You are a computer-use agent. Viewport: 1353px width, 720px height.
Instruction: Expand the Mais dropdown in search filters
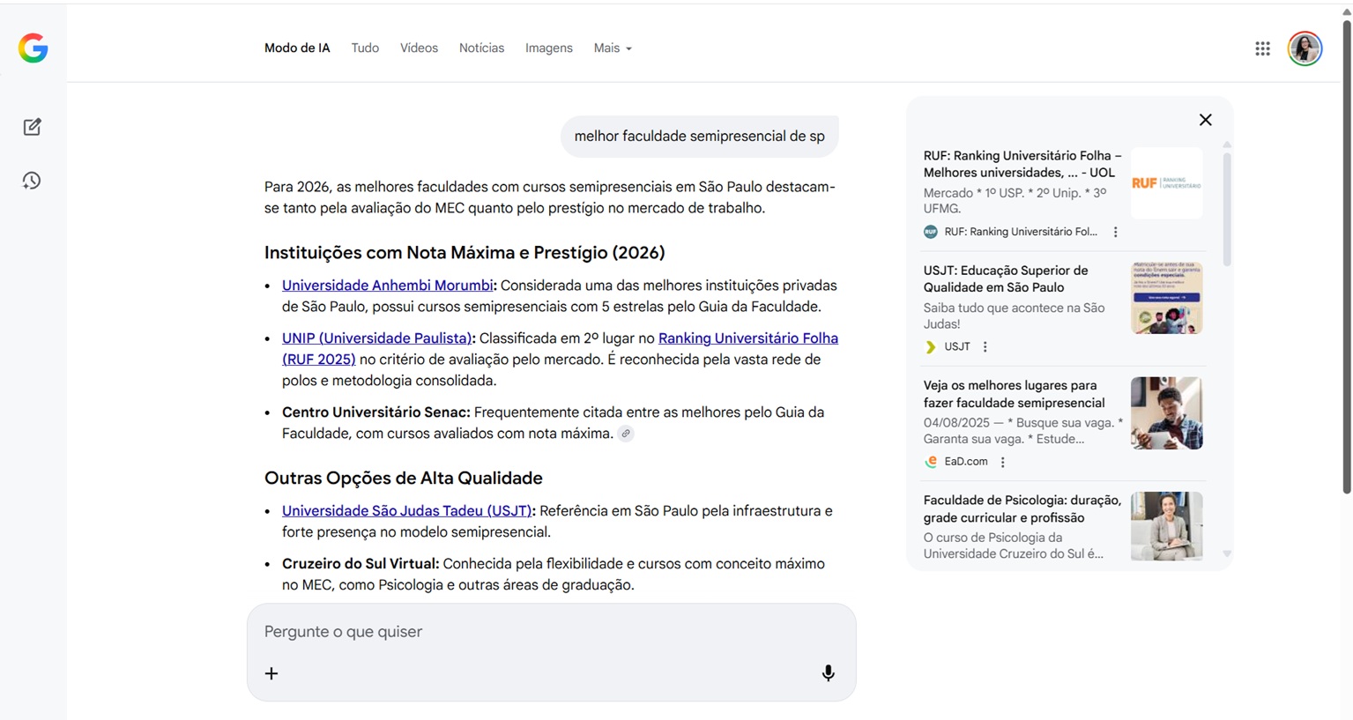coord(612,48)
